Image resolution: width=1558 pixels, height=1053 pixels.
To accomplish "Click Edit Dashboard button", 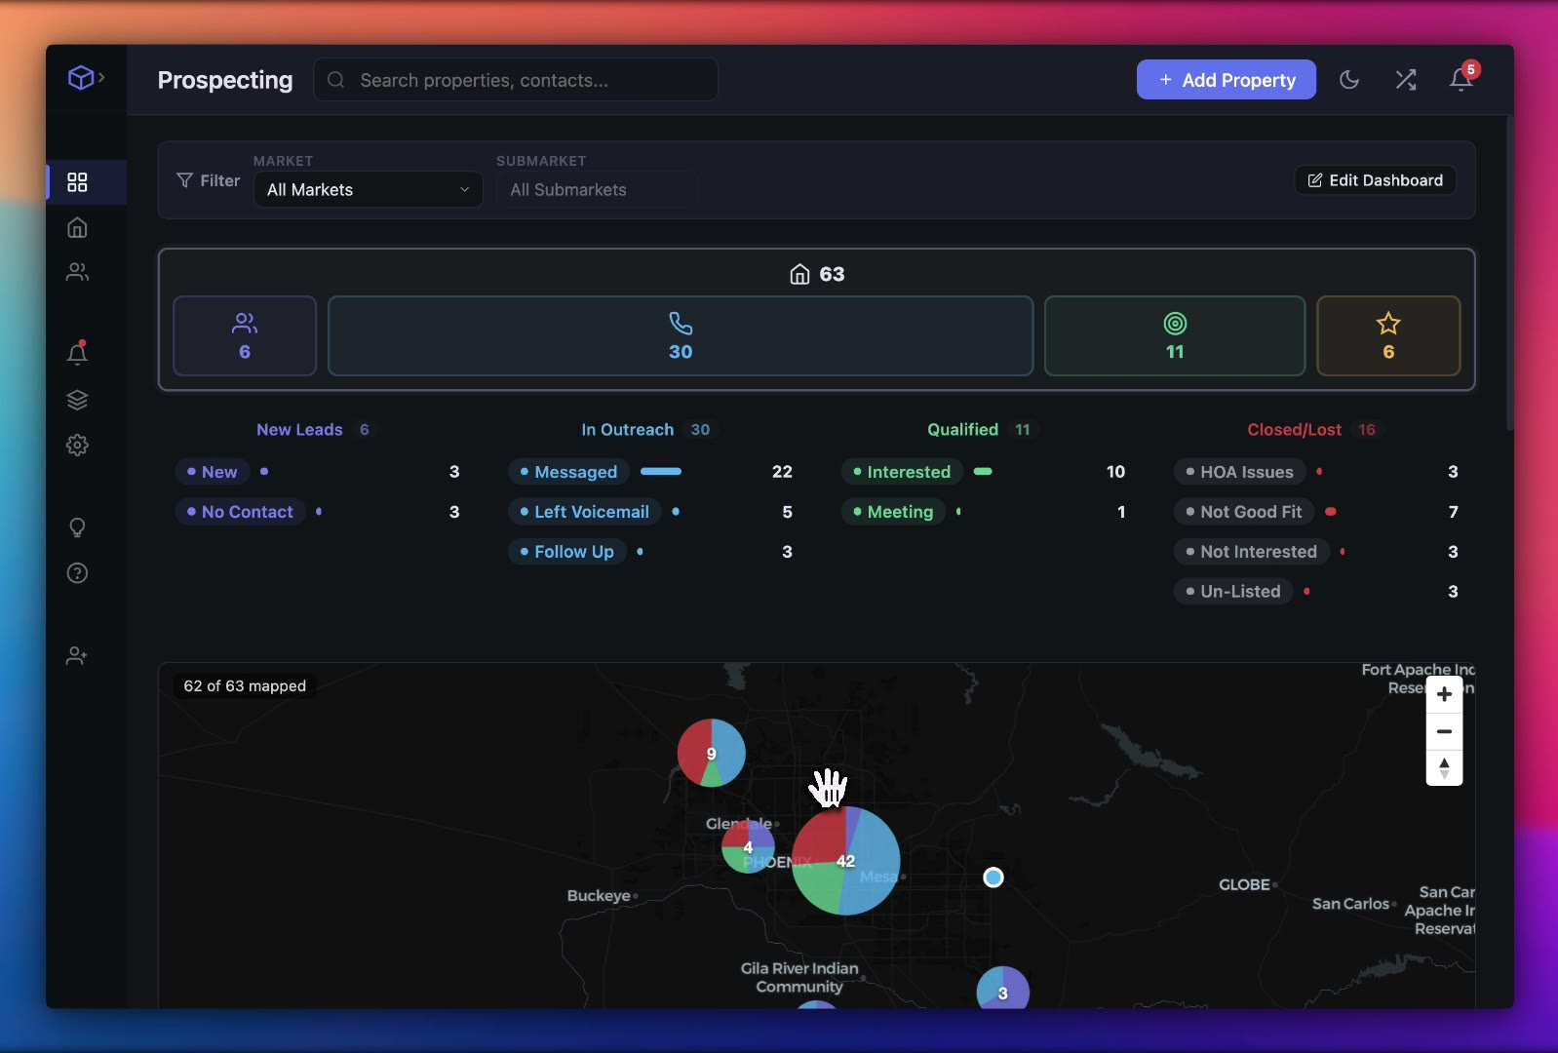I will 1375,180.
